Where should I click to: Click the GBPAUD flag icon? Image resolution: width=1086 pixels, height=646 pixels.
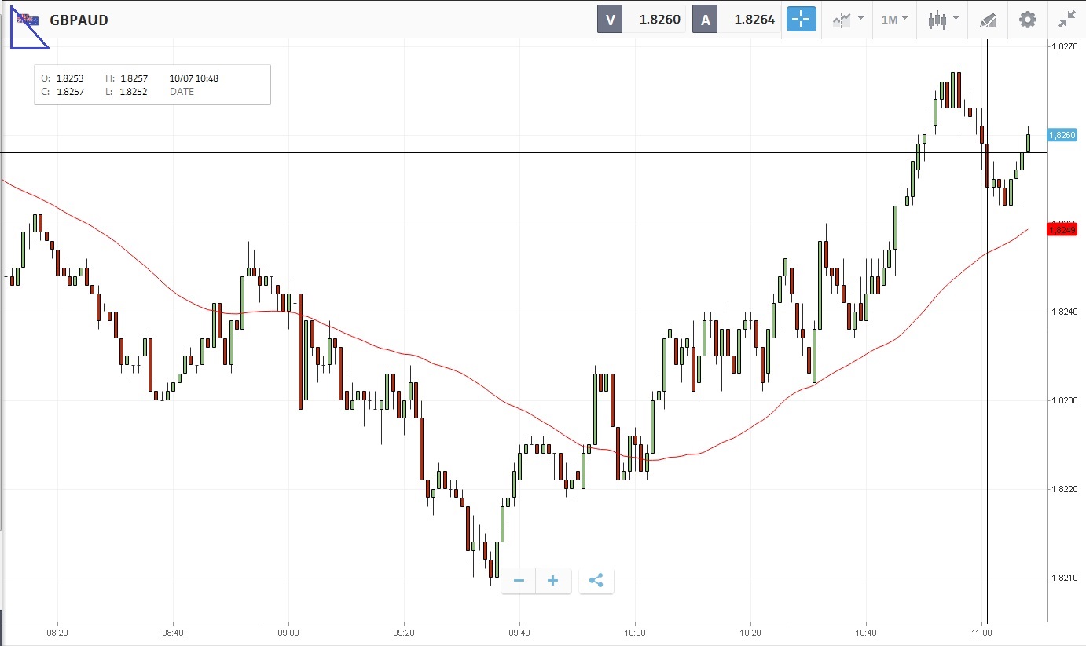click(27, 20)
